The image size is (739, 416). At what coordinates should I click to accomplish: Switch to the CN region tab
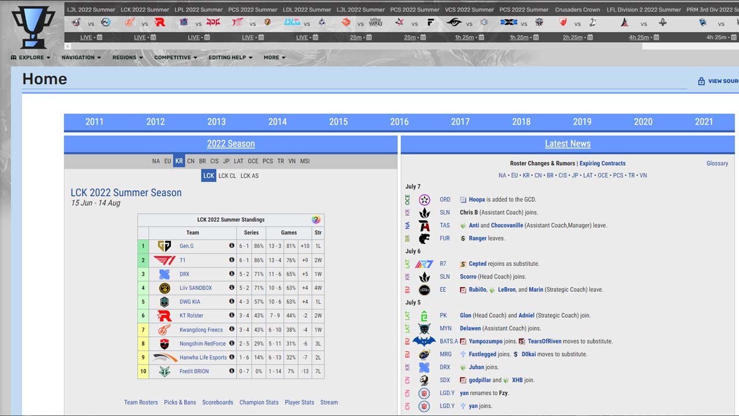point(191,161)
